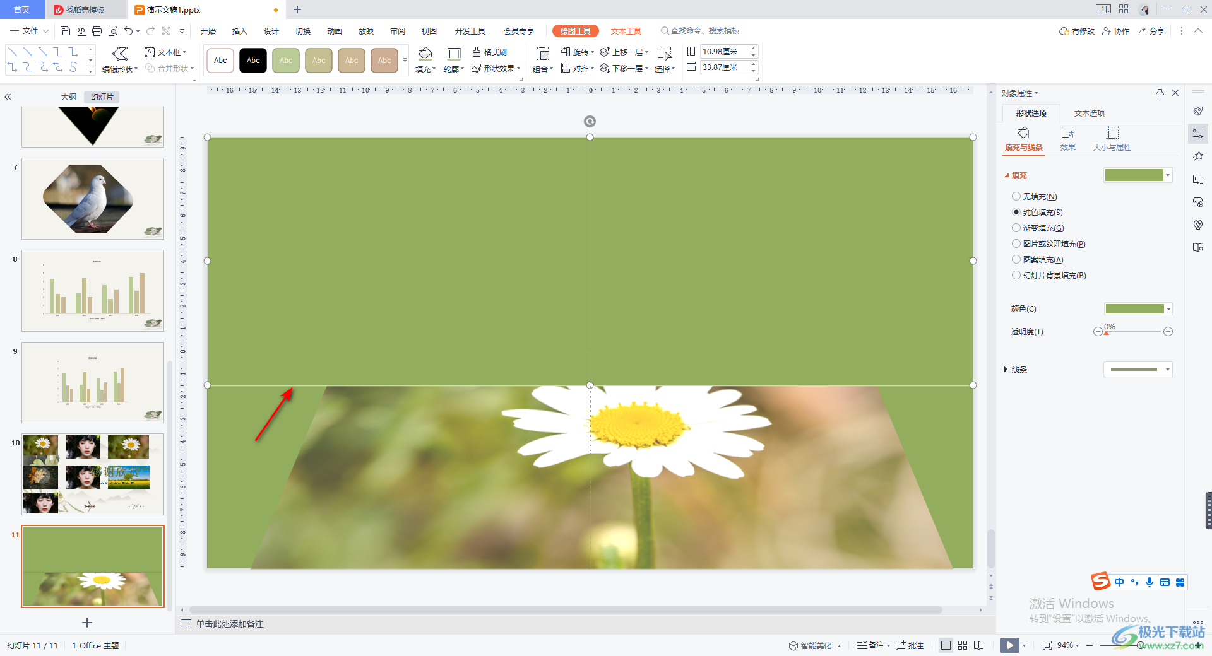Apply the green Abc shape style
This screenshot has height=656, width=1212.
pyautogui.click(x=286, y=61)
